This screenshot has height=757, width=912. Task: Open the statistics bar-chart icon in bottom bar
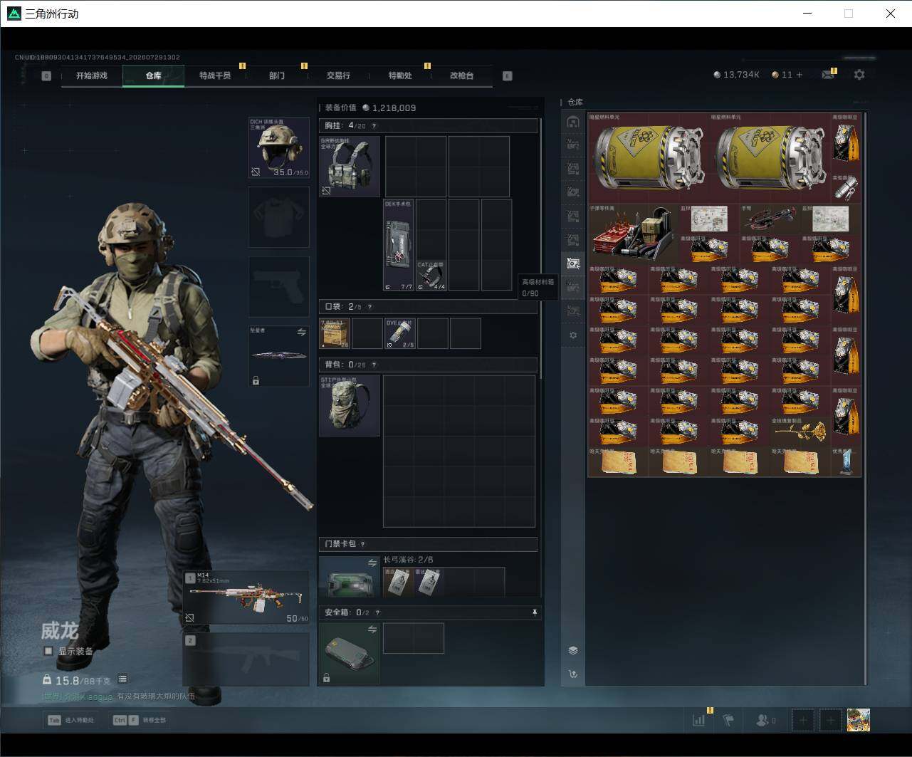coord(698,720)
